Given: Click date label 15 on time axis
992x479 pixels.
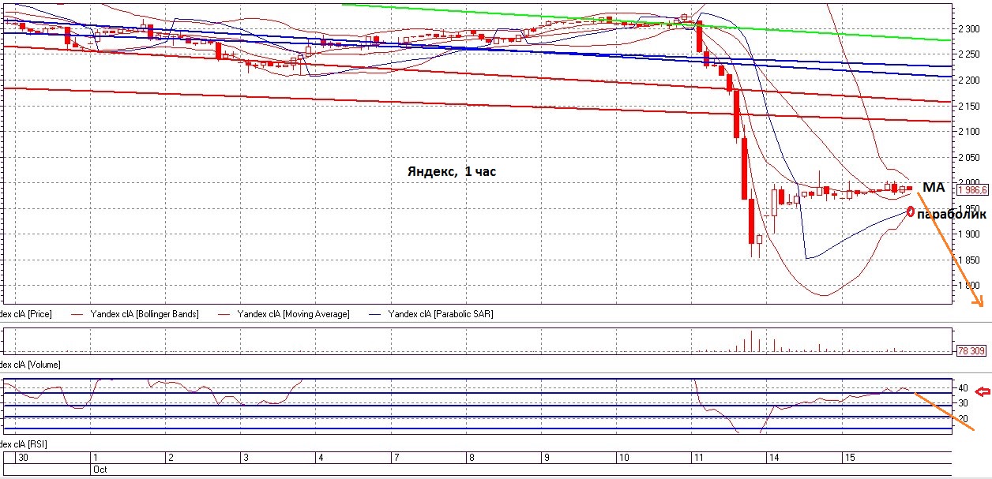Looking at the screenshot, I should pyautogui.click(x=849, y=458).
